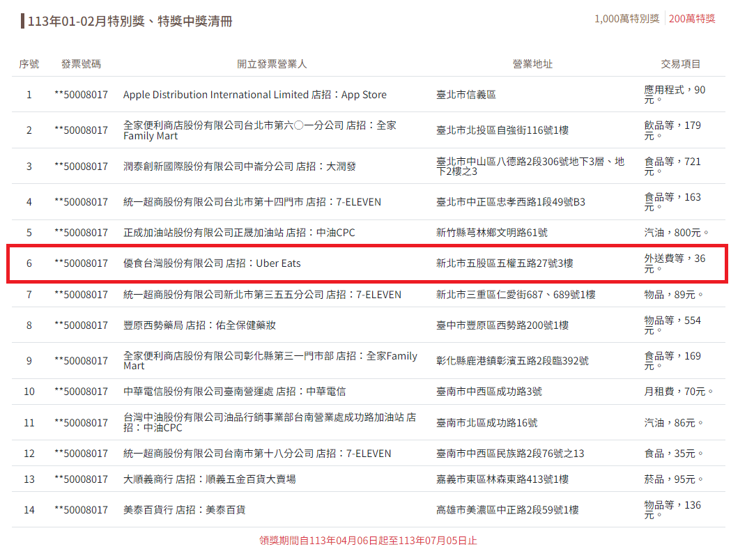Click invoice number in row 1
Image resolution: width=731 pixels, height=556 pixels.
[81, 95]
